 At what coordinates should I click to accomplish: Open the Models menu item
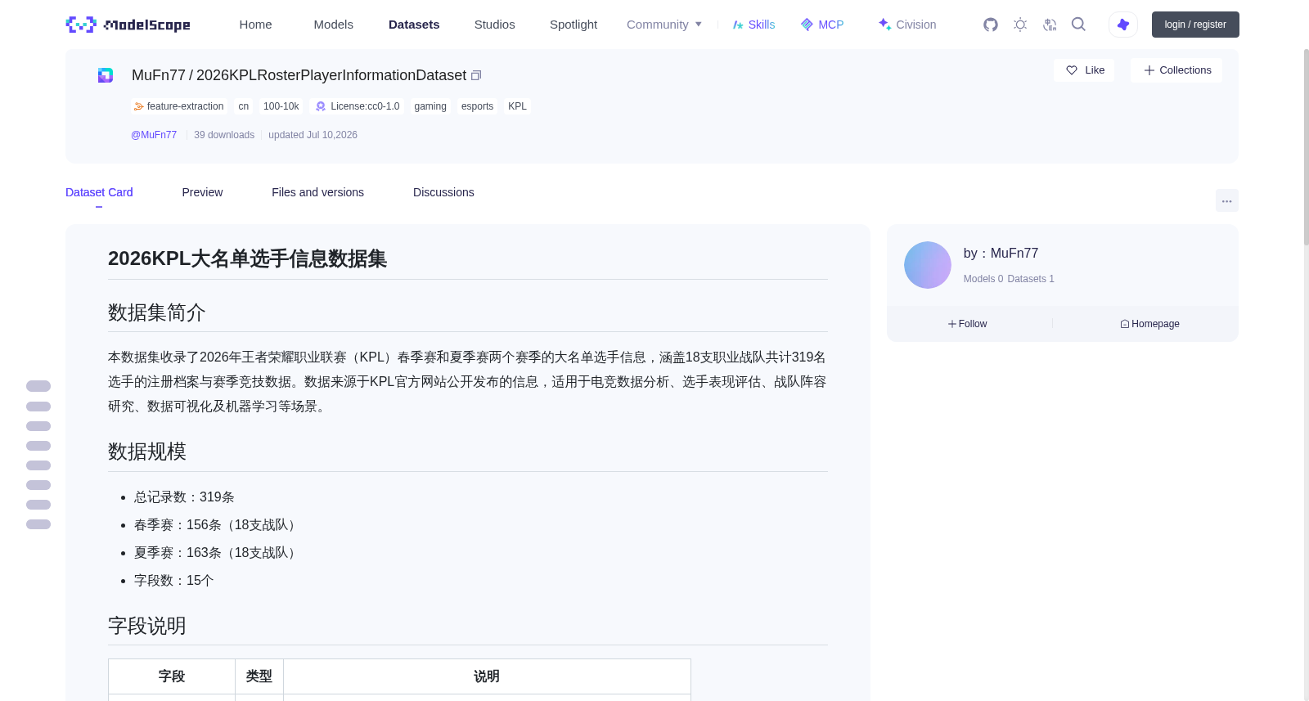click(x=334, y=25)
